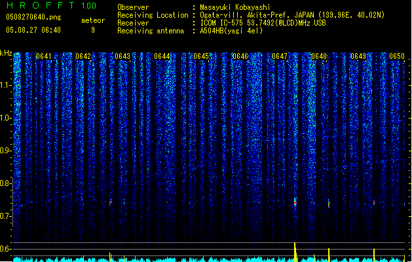Click the 0.8 kHz axis label
Viewport: 412px width, 262px height.
(x=5, y=183)
